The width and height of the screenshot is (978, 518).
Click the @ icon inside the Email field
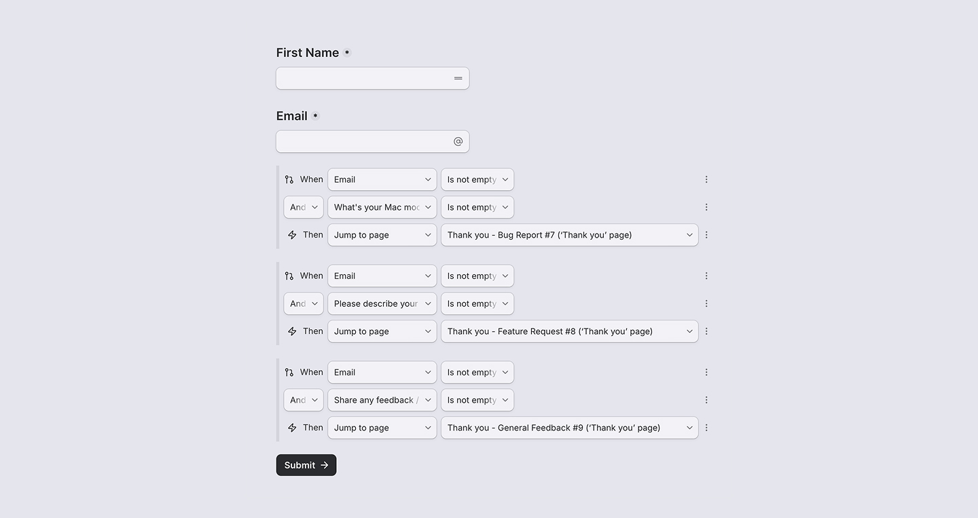[458, 141]
